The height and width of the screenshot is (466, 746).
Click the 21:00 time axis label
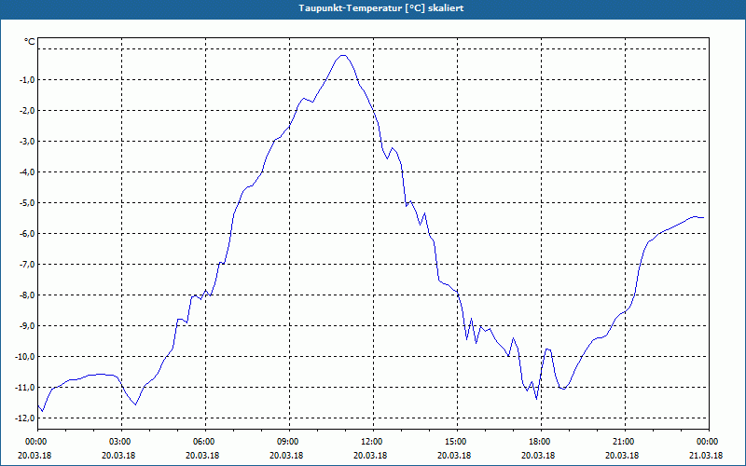[625, 442]
